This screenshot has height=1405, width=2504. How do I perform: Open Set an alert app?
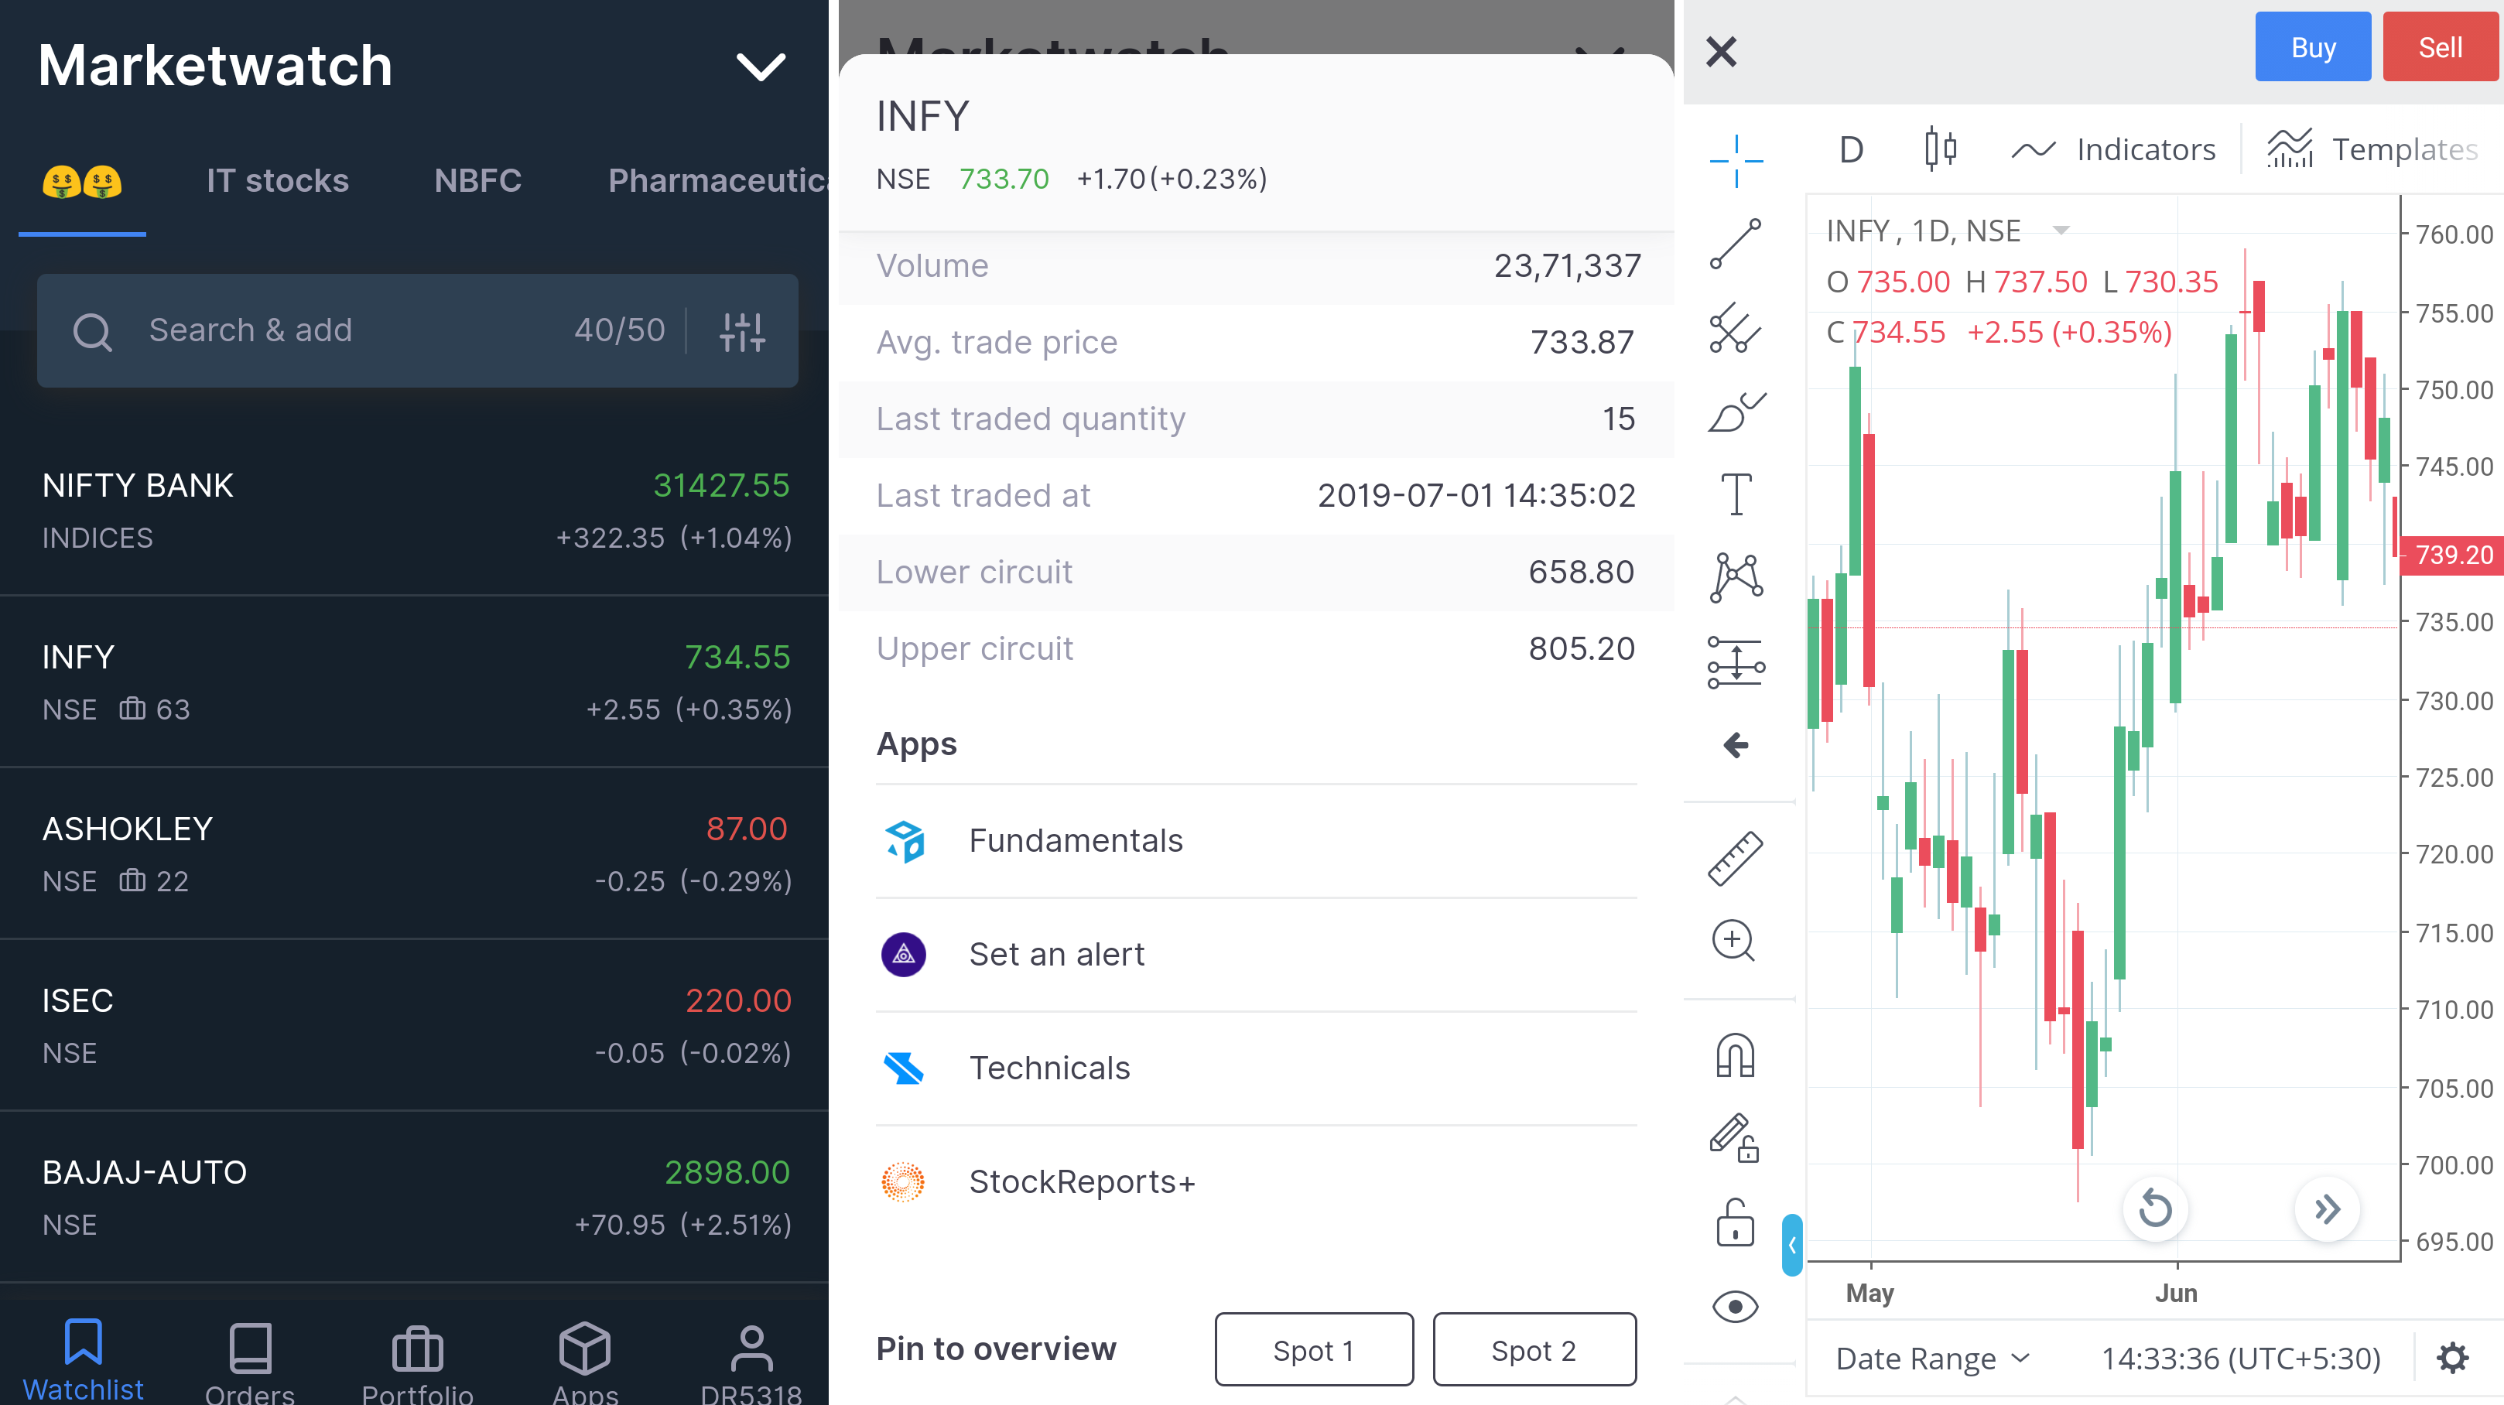(x=1256, y=955)
